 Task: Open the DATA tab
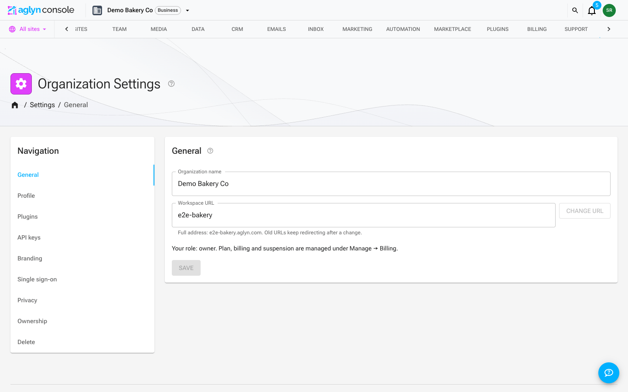198,29
